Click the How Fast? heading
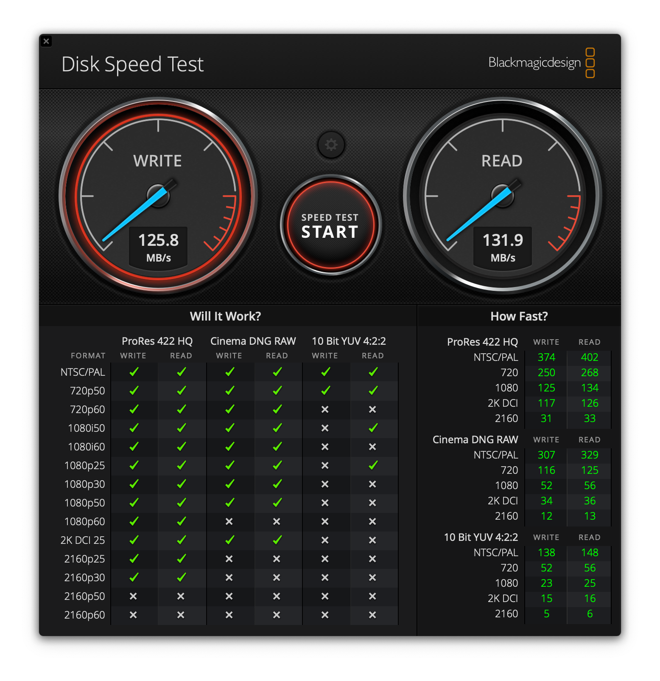This screenshot has width=660, height=681. pos(519,316)
